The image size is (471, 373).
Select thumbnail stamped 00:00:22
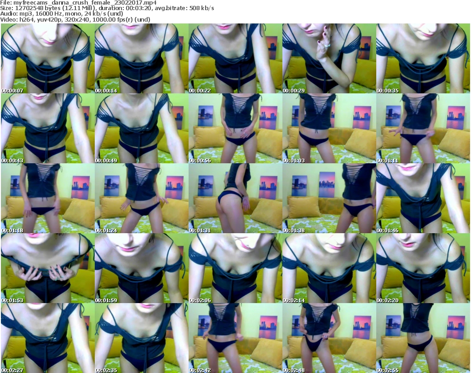[235, 58]
